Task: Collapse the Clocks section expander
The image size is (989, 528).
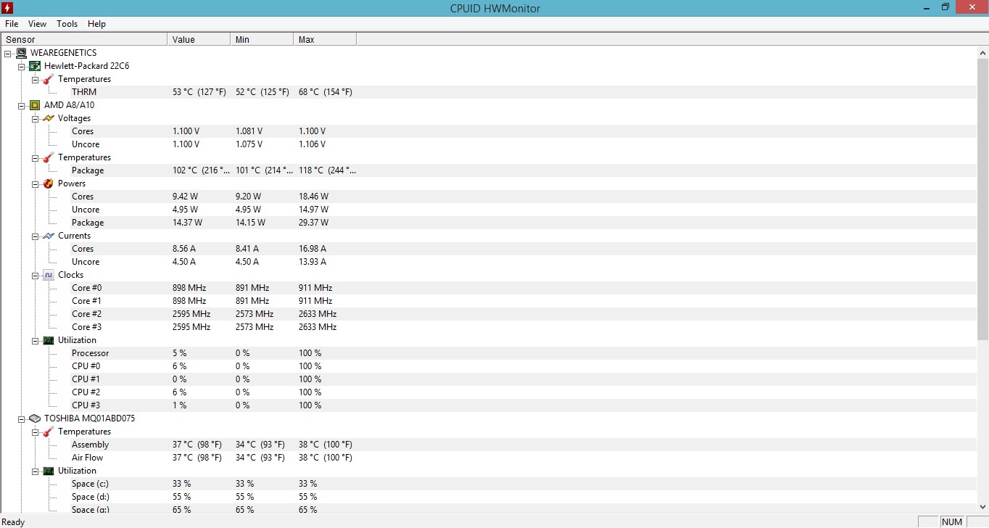Action: [x=35, y=275]
